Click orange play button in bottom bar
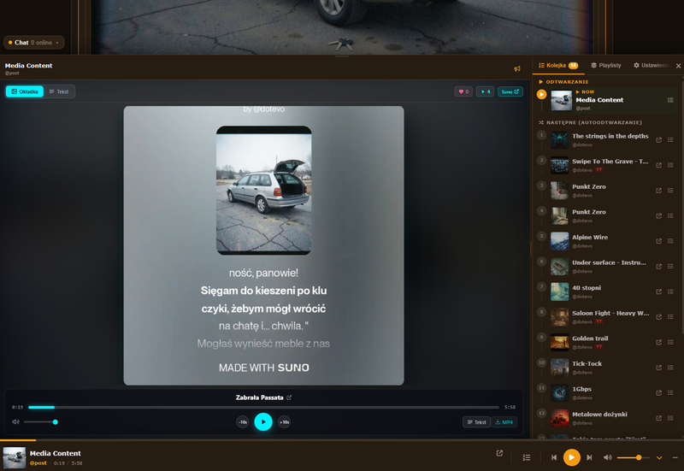The image size is (684, 471). click(571, 457)
